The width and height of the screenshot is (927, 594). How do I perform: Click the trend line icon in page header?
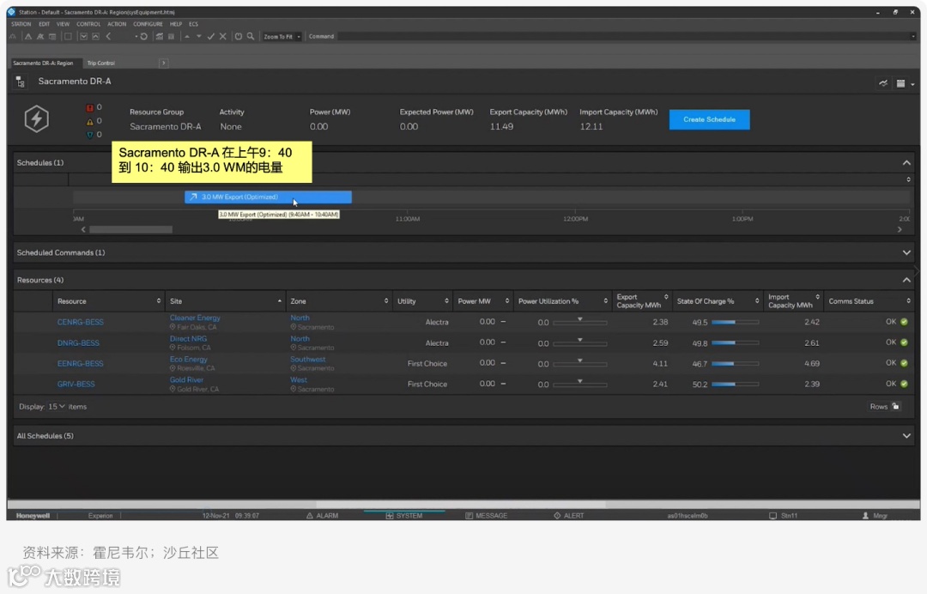[883, 83]
